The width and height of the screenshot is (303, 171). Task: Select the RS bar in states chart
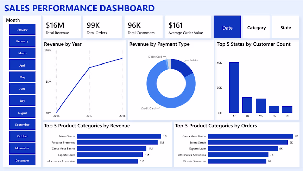click(x=274, y=110)
